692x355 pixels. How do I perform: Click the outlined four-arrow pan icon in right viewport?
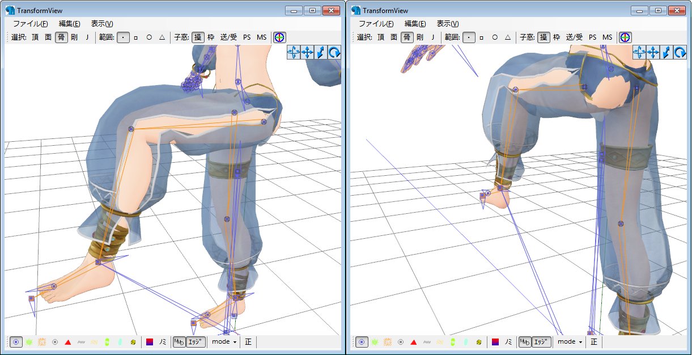[639, 53]
